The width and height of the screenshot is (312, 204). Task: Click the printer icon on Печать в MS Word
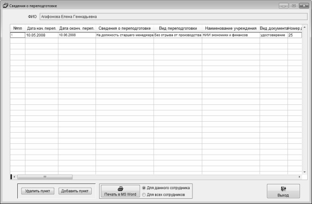click(x=120, y=188)
